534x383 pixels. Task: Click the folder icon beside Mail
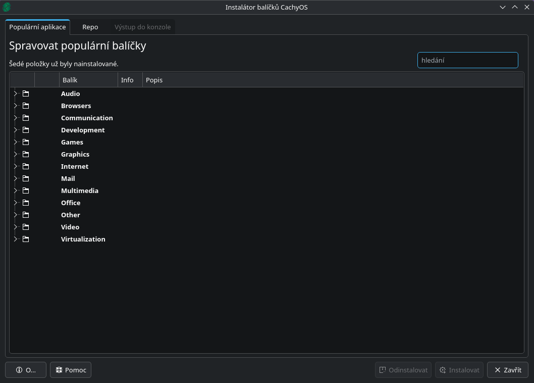(x=26, y=178)
